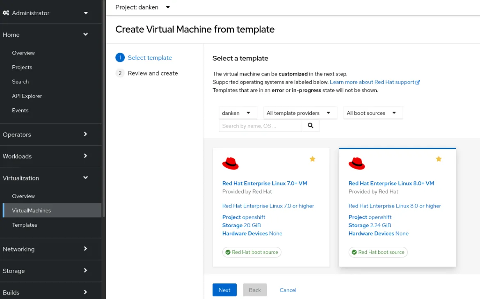This screenshot has height=299, width=480.
Task: Toggle the favorite star on RHEL 8.0+ template
Action: point(439,159)
